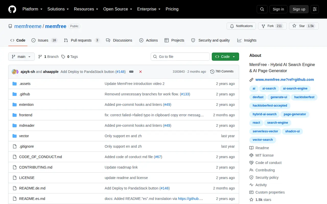Viewport: 327px width, 204px height.
Task: Click the branch icon next to 1 Branch
Action: click(x=40, y=57)
